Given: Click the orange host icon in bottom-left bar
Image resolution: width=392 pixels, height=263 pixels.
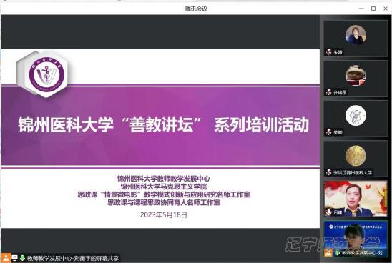Looking at the screenshot, I should coord(6,258).
